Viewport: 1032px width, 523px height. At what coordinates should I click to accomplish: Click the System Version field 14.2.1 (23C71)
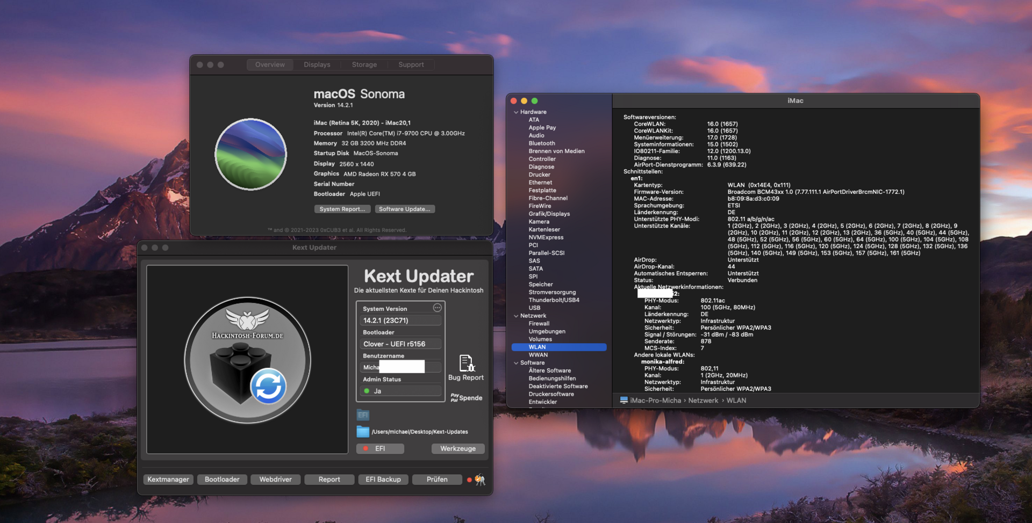pyautogui.click(x=401, y=321)
